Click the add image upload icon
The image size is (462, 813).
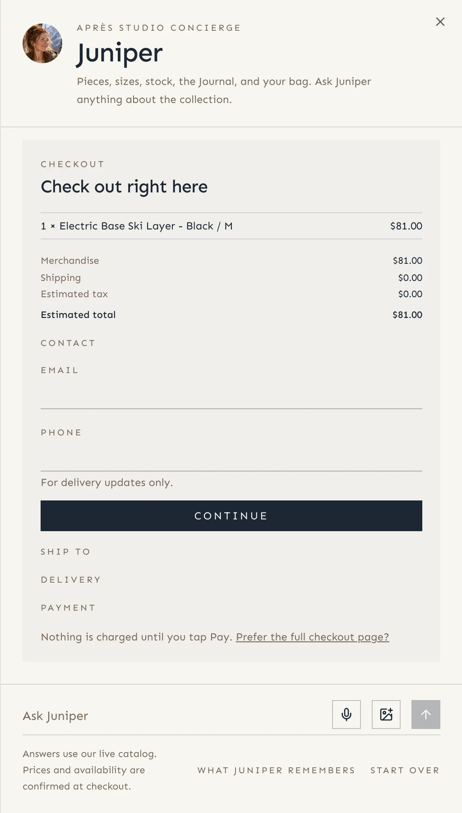tap(386, 715)
